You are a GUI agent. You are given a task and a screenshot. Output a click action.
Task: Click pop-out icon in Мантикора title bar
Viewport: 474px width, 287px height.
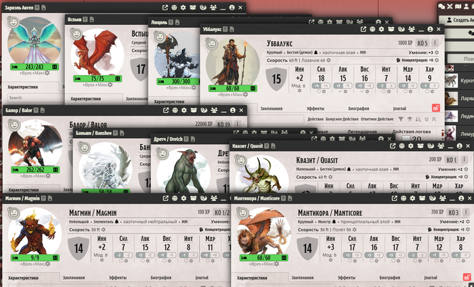click(394, 198)
